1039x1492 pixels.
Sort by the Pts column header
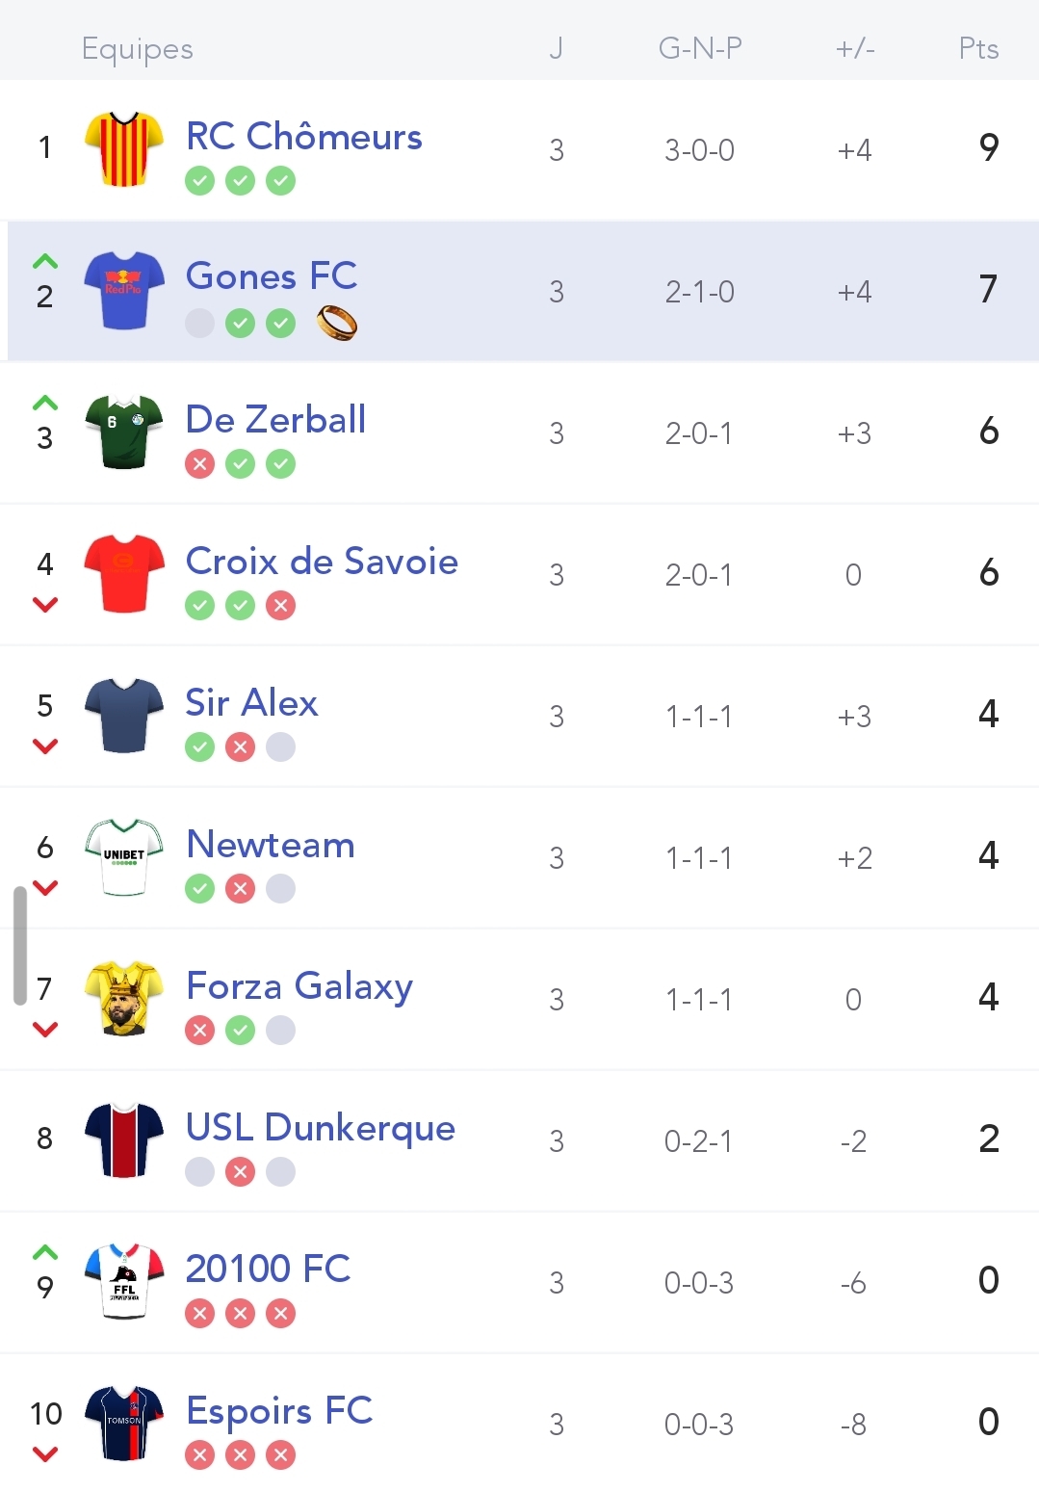point(978,48)
